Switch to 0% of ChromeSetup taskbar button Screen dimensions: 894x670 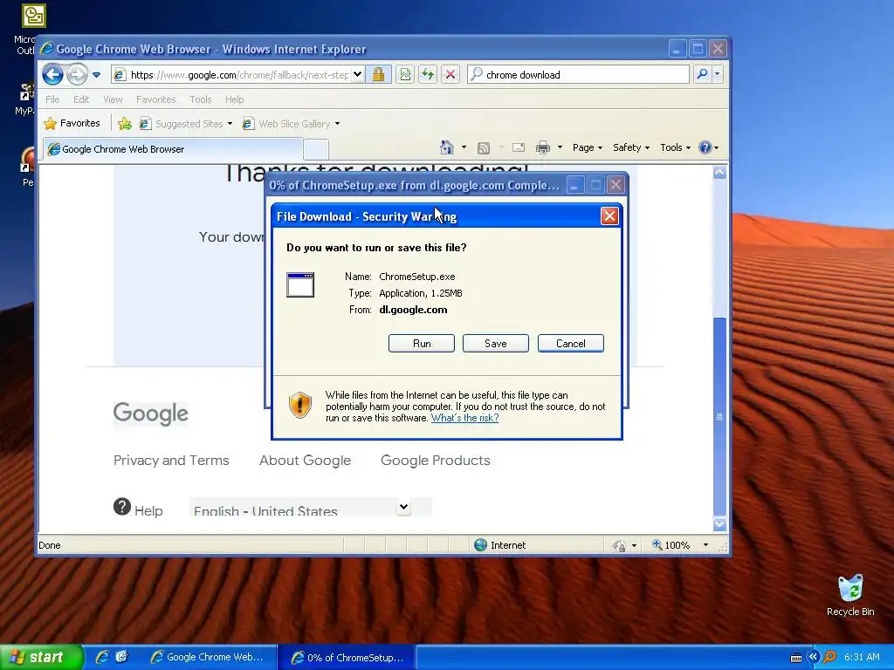pyautogui.click(x=347, y=658)
